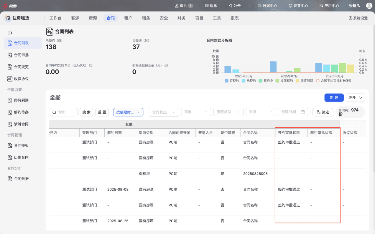
Task: Open the 房源类型 dropdown
Action: pyautogui.click(x=228, y=112)
